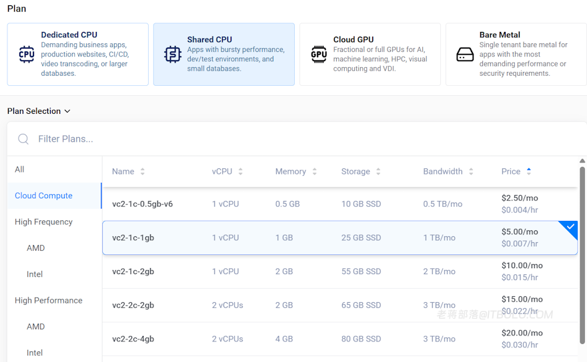Select the Dedicated CPU plan card icon
Image resolution: width=587 pixels, height=362 pixels.
(27, 54)
